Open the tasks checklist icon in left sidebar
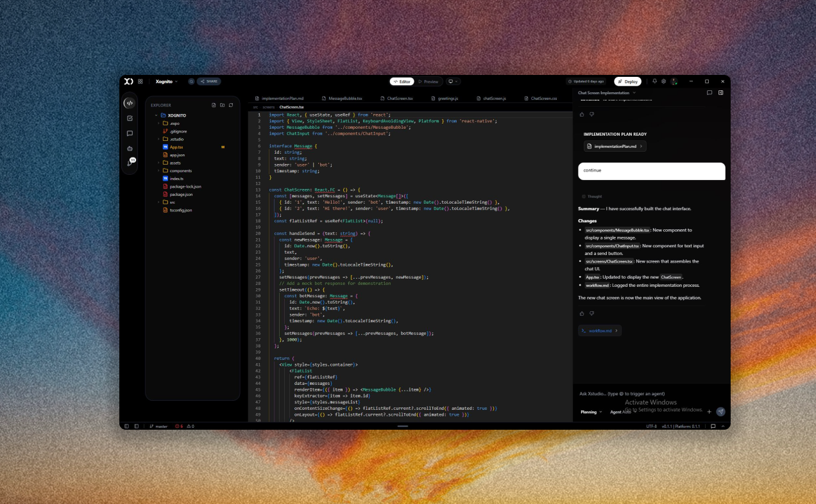The height and width of the screenshot is (504, 816). click(x=130, y=118)
